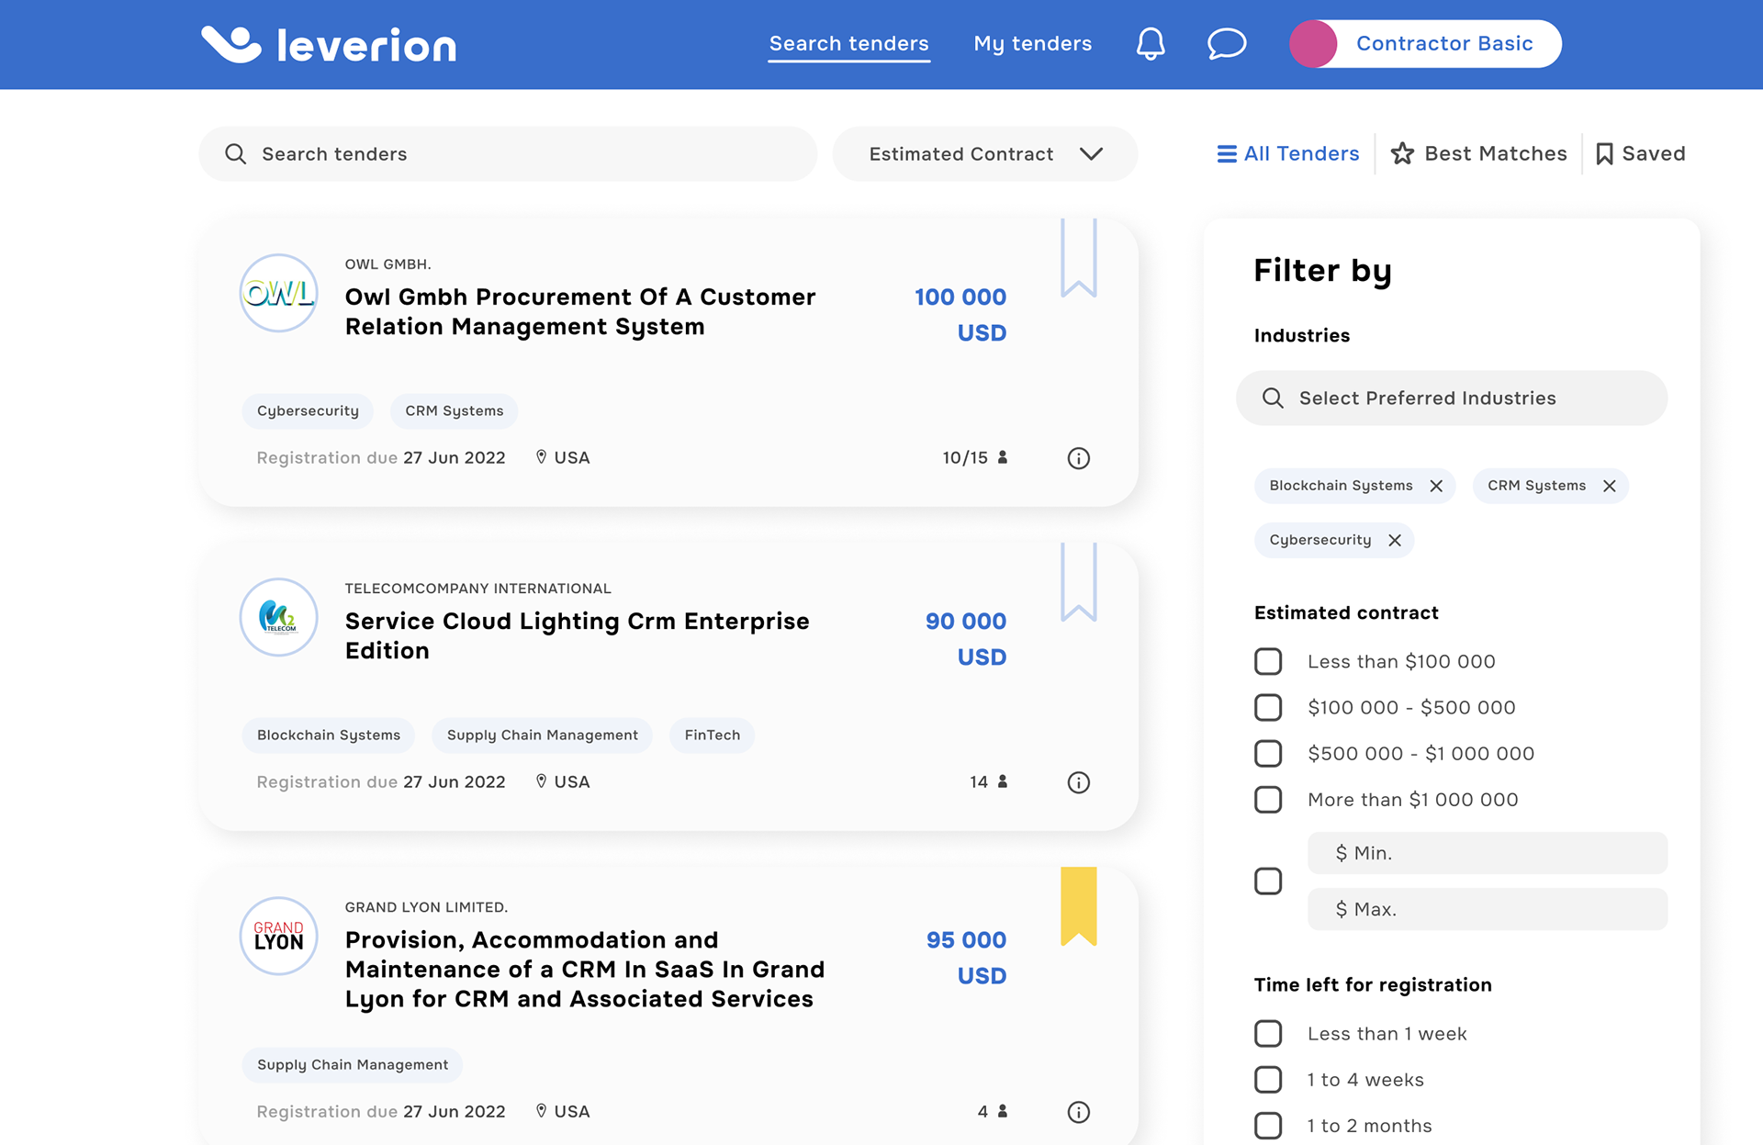Open the notifications bell
Viewport: 1763px width, 1145px height.
[1150, 44]
